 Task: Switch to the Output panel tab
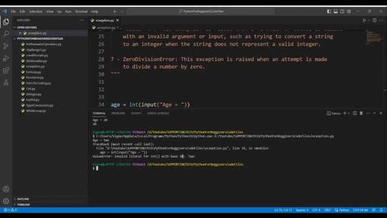pos(136,113)
